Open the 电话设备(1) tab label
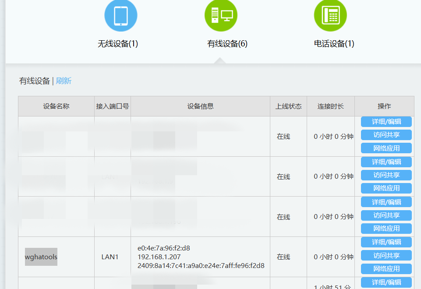 (x=334, y=44)
